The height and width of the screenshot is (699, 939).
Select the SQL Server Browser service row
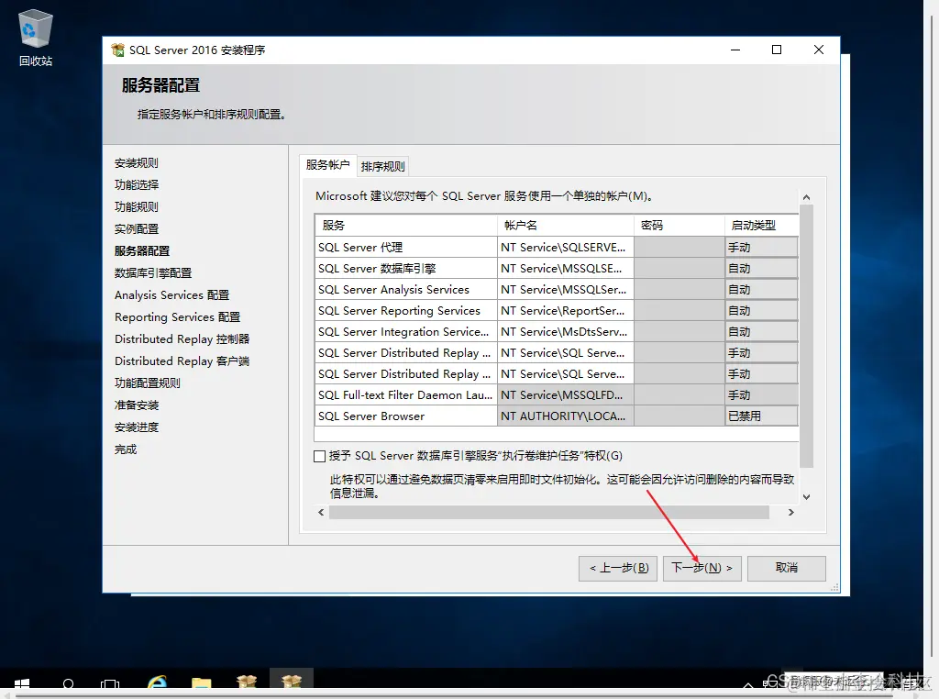pos(405,416)
